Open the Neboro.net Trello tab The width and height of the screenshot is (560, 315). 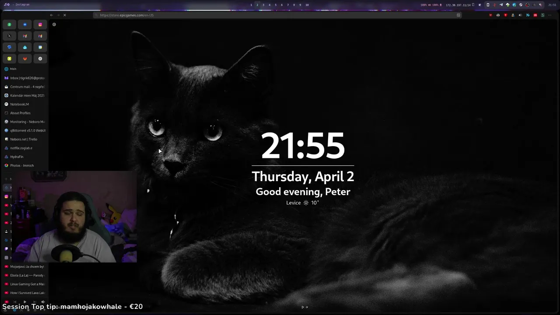24,139
